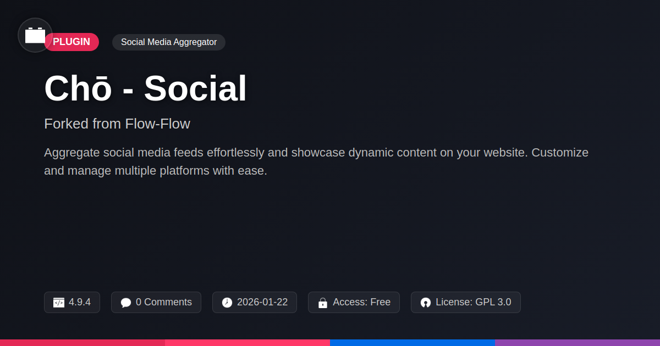
Task: Click the 2026-01-22 date badge
Action: [255, 302]
